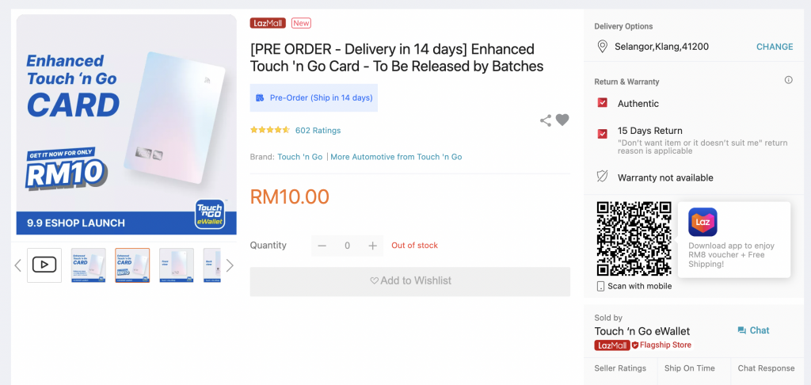Show next product thumbnails
The image size is (811, 385).
tap(230, 265)
